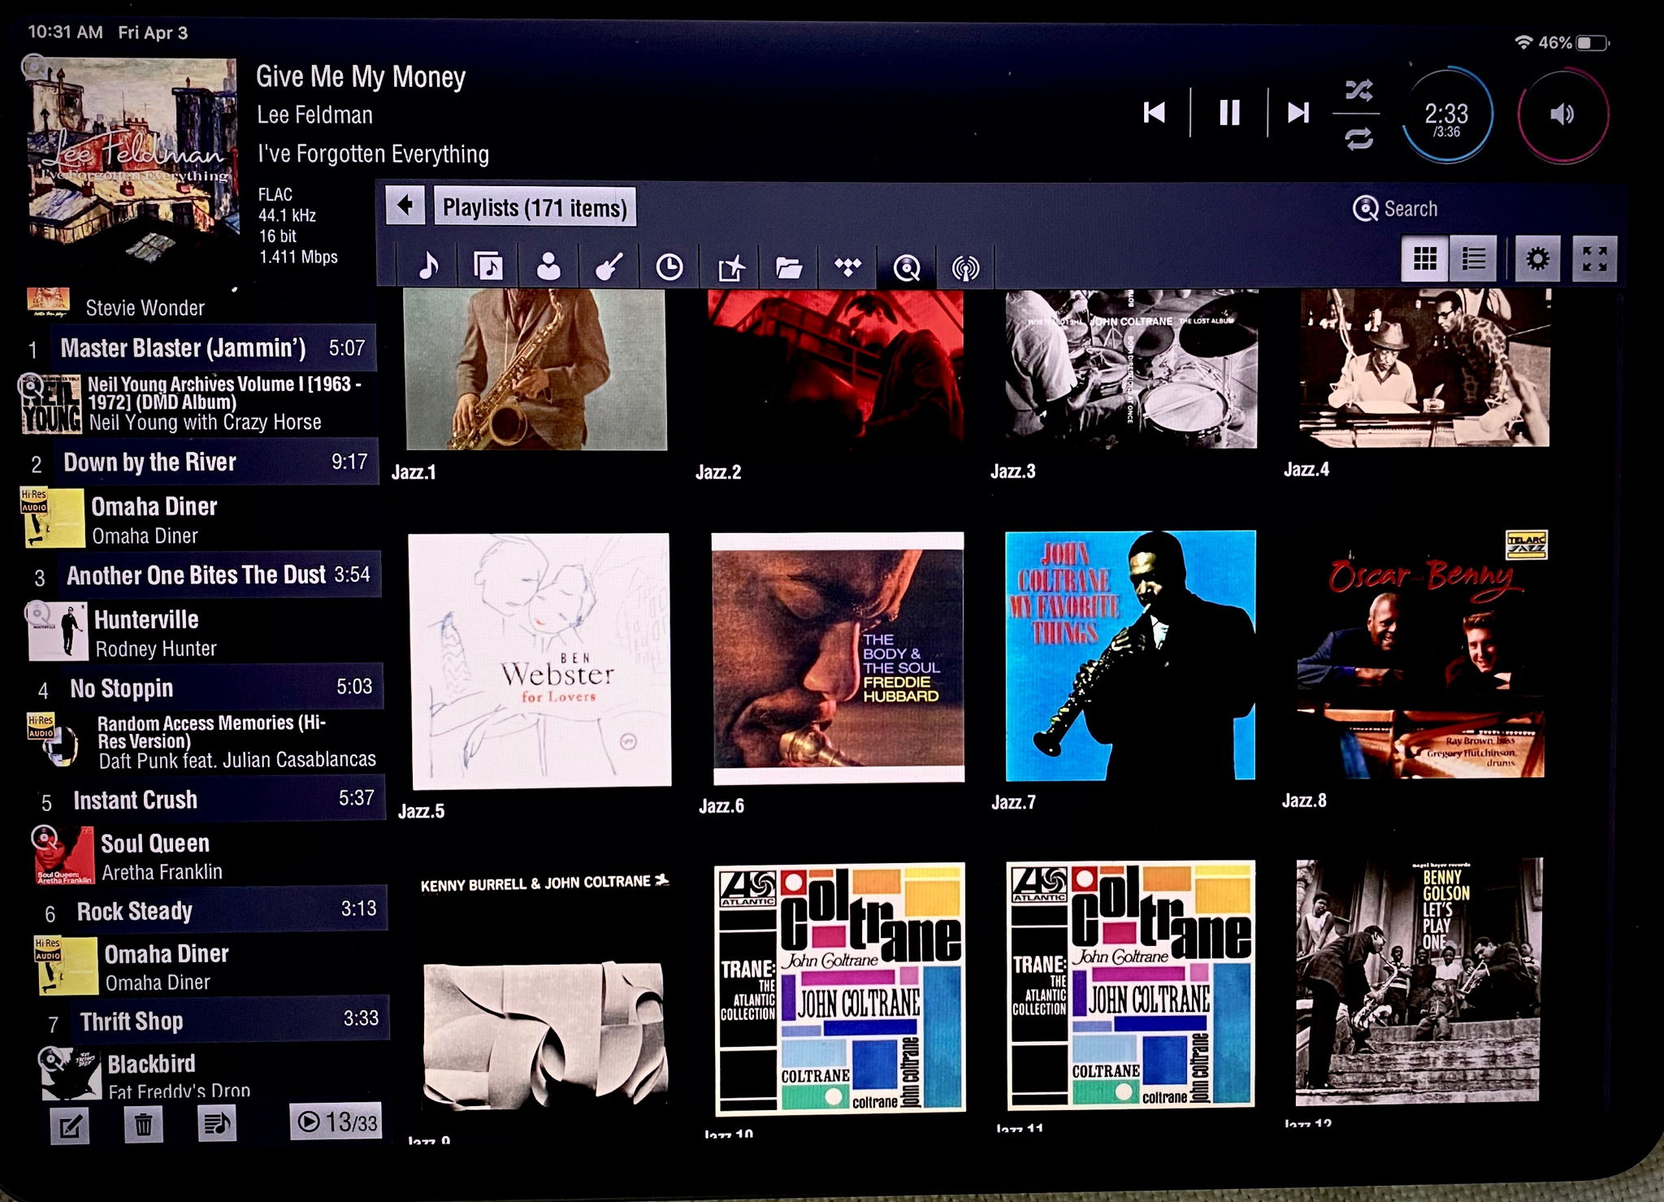The width and height of the screenshot is (1664, 1202).
Task: Open the Jazz.4 playlist cover
Action: [x=1423, y=367]
